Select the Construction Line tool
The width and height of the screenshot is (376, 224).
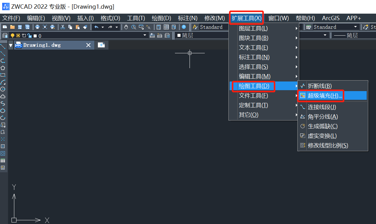pyautogui.click(x=3, y=54)
